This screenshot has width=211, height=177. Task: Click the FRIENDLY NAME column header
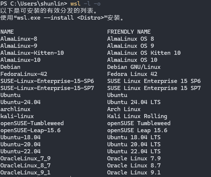(129, 32)
